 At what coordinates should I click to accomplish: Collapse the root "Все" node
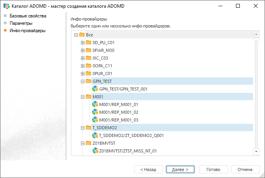[x=76, y=35]
